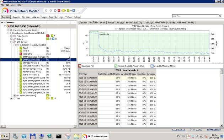Expand the Switche group node
Screen dimensions: 224x140
click(11, 39)
